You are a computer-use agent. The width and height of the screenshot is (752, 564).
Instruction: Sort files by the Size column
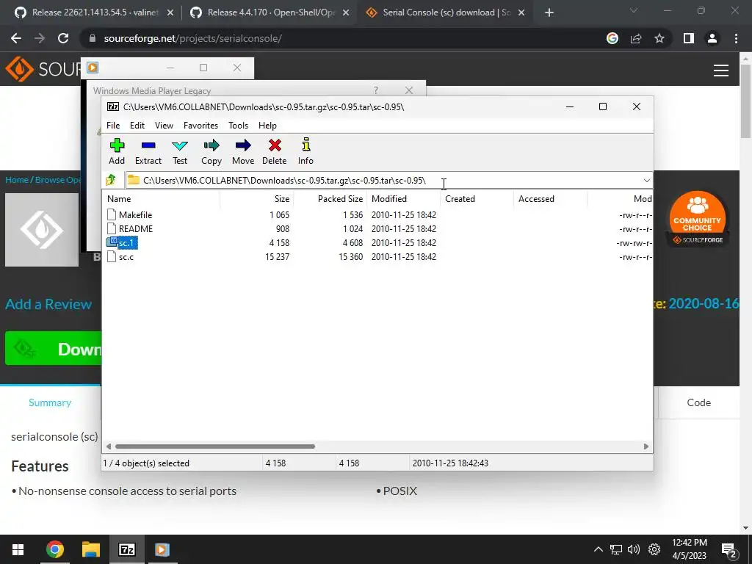(256, 198)
